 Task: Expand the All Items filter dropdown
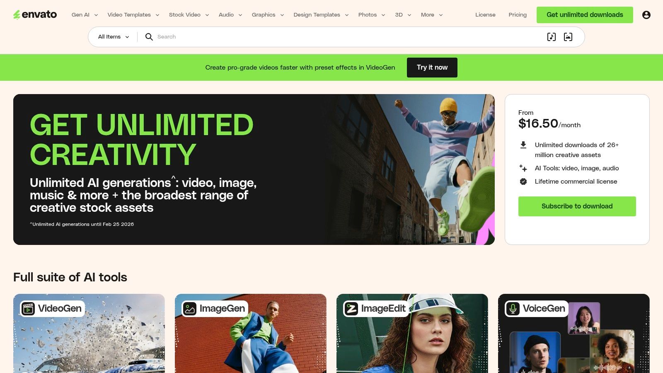[x=112, y=36]
